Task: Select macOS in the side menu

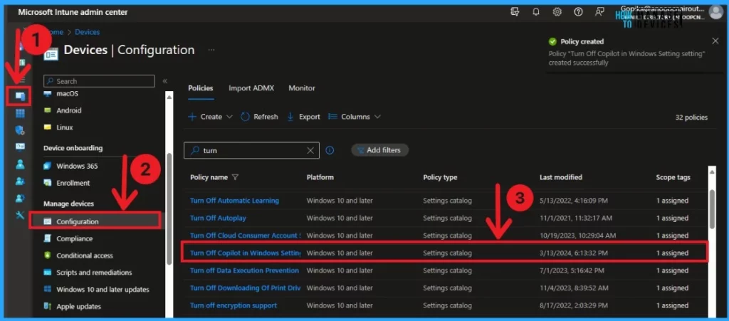Action: pos(68,93)
